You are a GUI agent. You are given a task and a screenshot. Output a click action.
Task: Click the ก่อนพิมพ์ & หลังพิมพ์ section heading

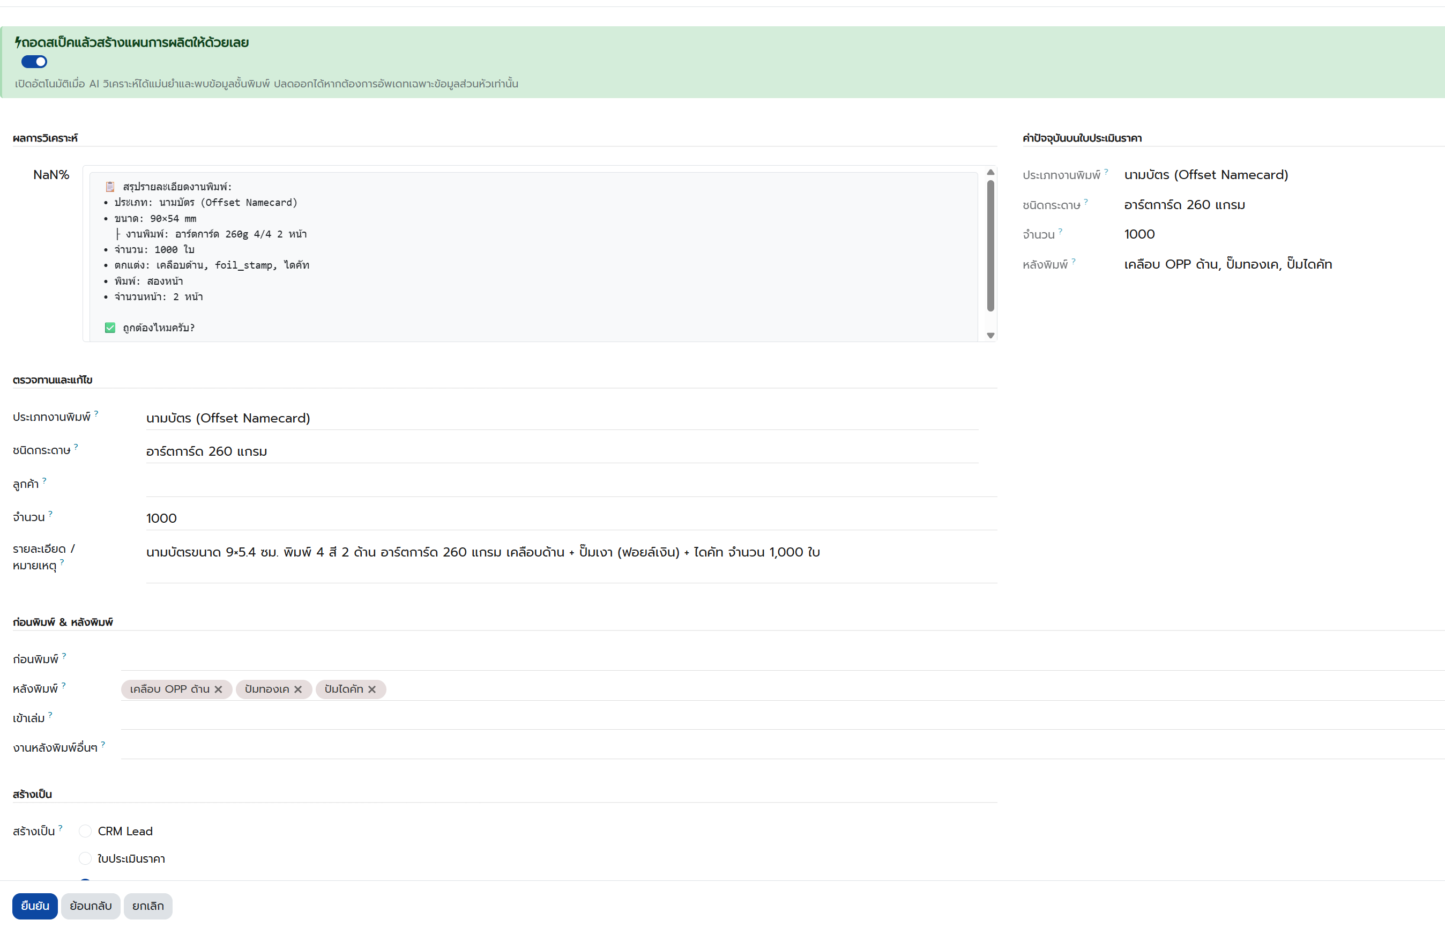[x=63, y=622]
